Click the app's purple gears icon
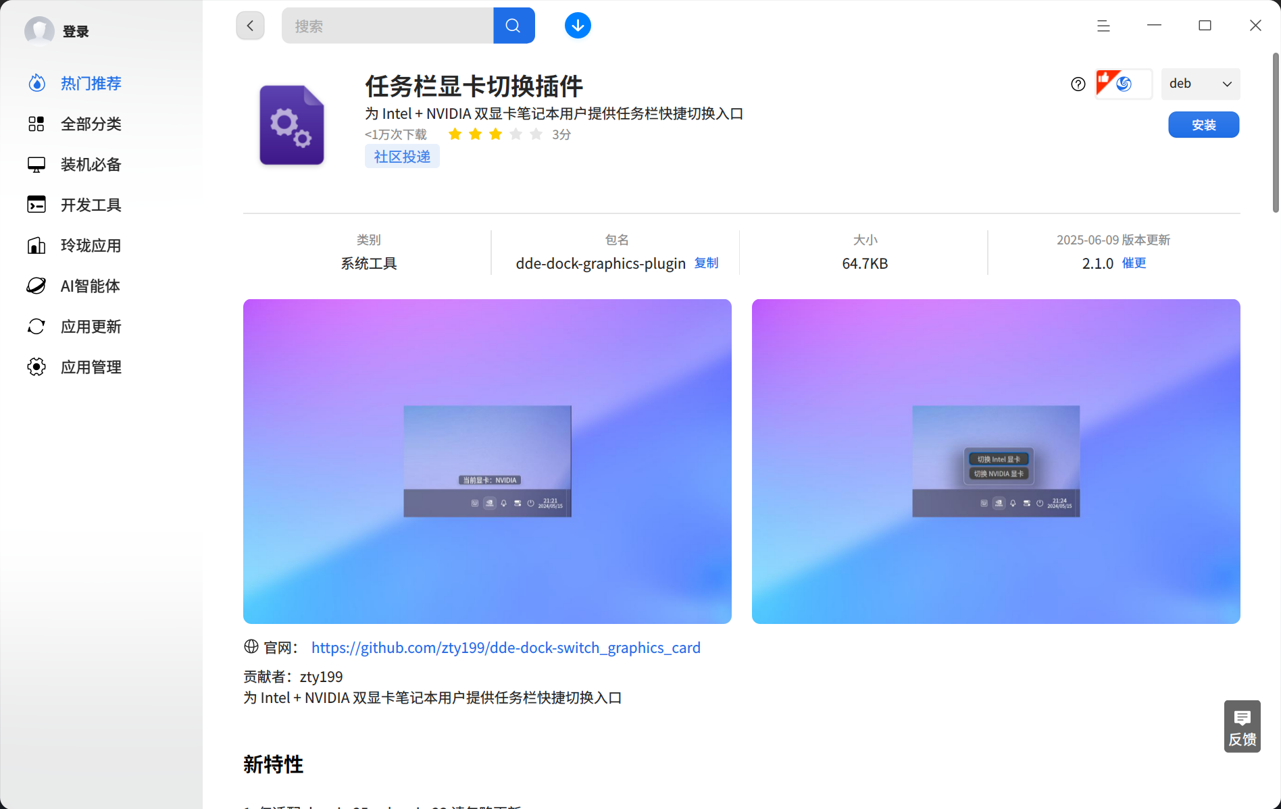 pos(292,125)
